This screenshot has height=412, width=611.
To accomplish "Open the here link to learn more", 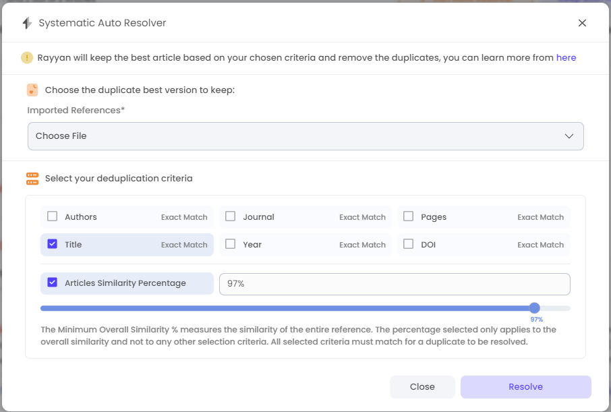I will (x=566, y=57).
